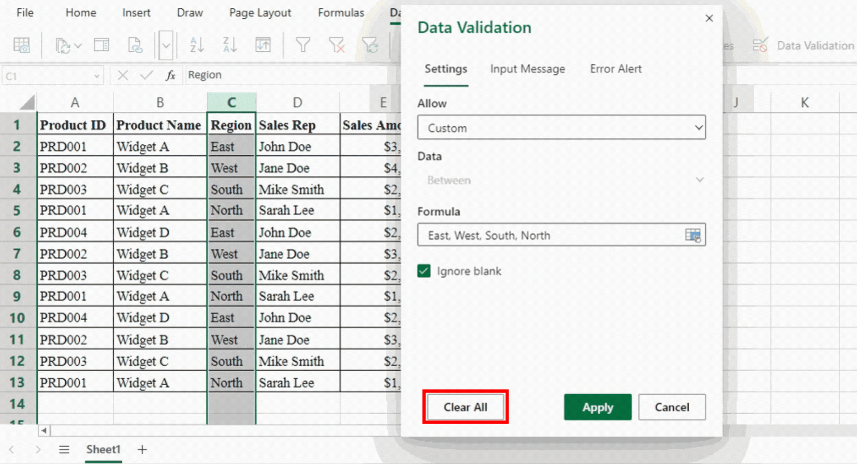This screenshot has height=464, width=857.
Task: Switch to the Error Alert tab
Action: [x=615, y=69]
